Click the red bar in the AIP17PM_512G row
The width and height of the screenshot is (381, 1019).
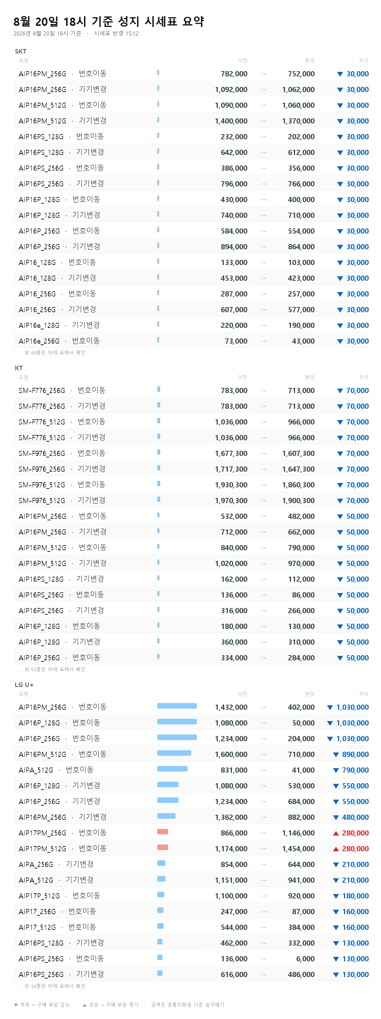pos(162,847)
